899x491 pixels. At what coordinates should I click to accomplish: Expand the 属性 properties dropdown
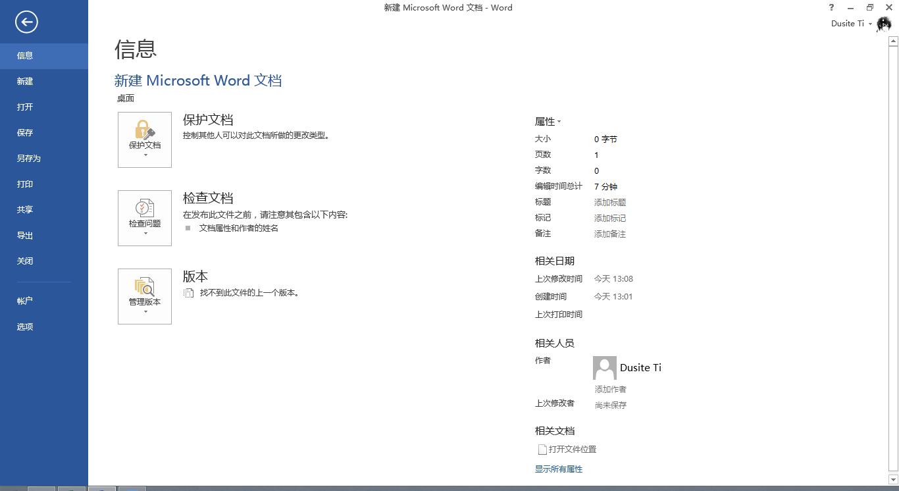point(548,121)
